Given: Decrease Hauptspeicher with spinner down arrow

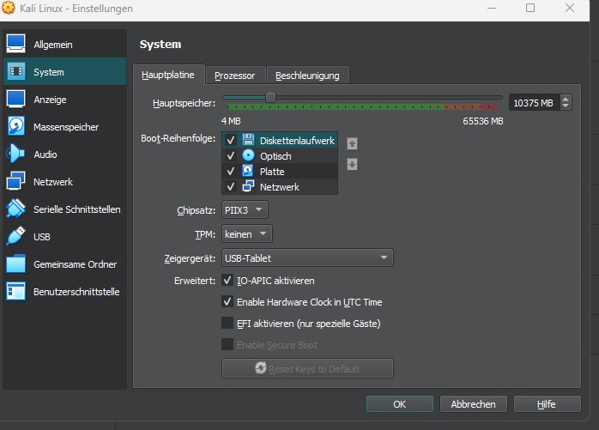Looking at the screenshot, I should (x=566, y=106).
